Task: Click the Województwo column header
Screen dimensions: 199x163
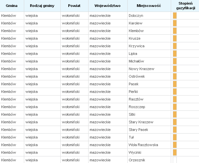Action: pyautogui.click(x=107, y=6)
